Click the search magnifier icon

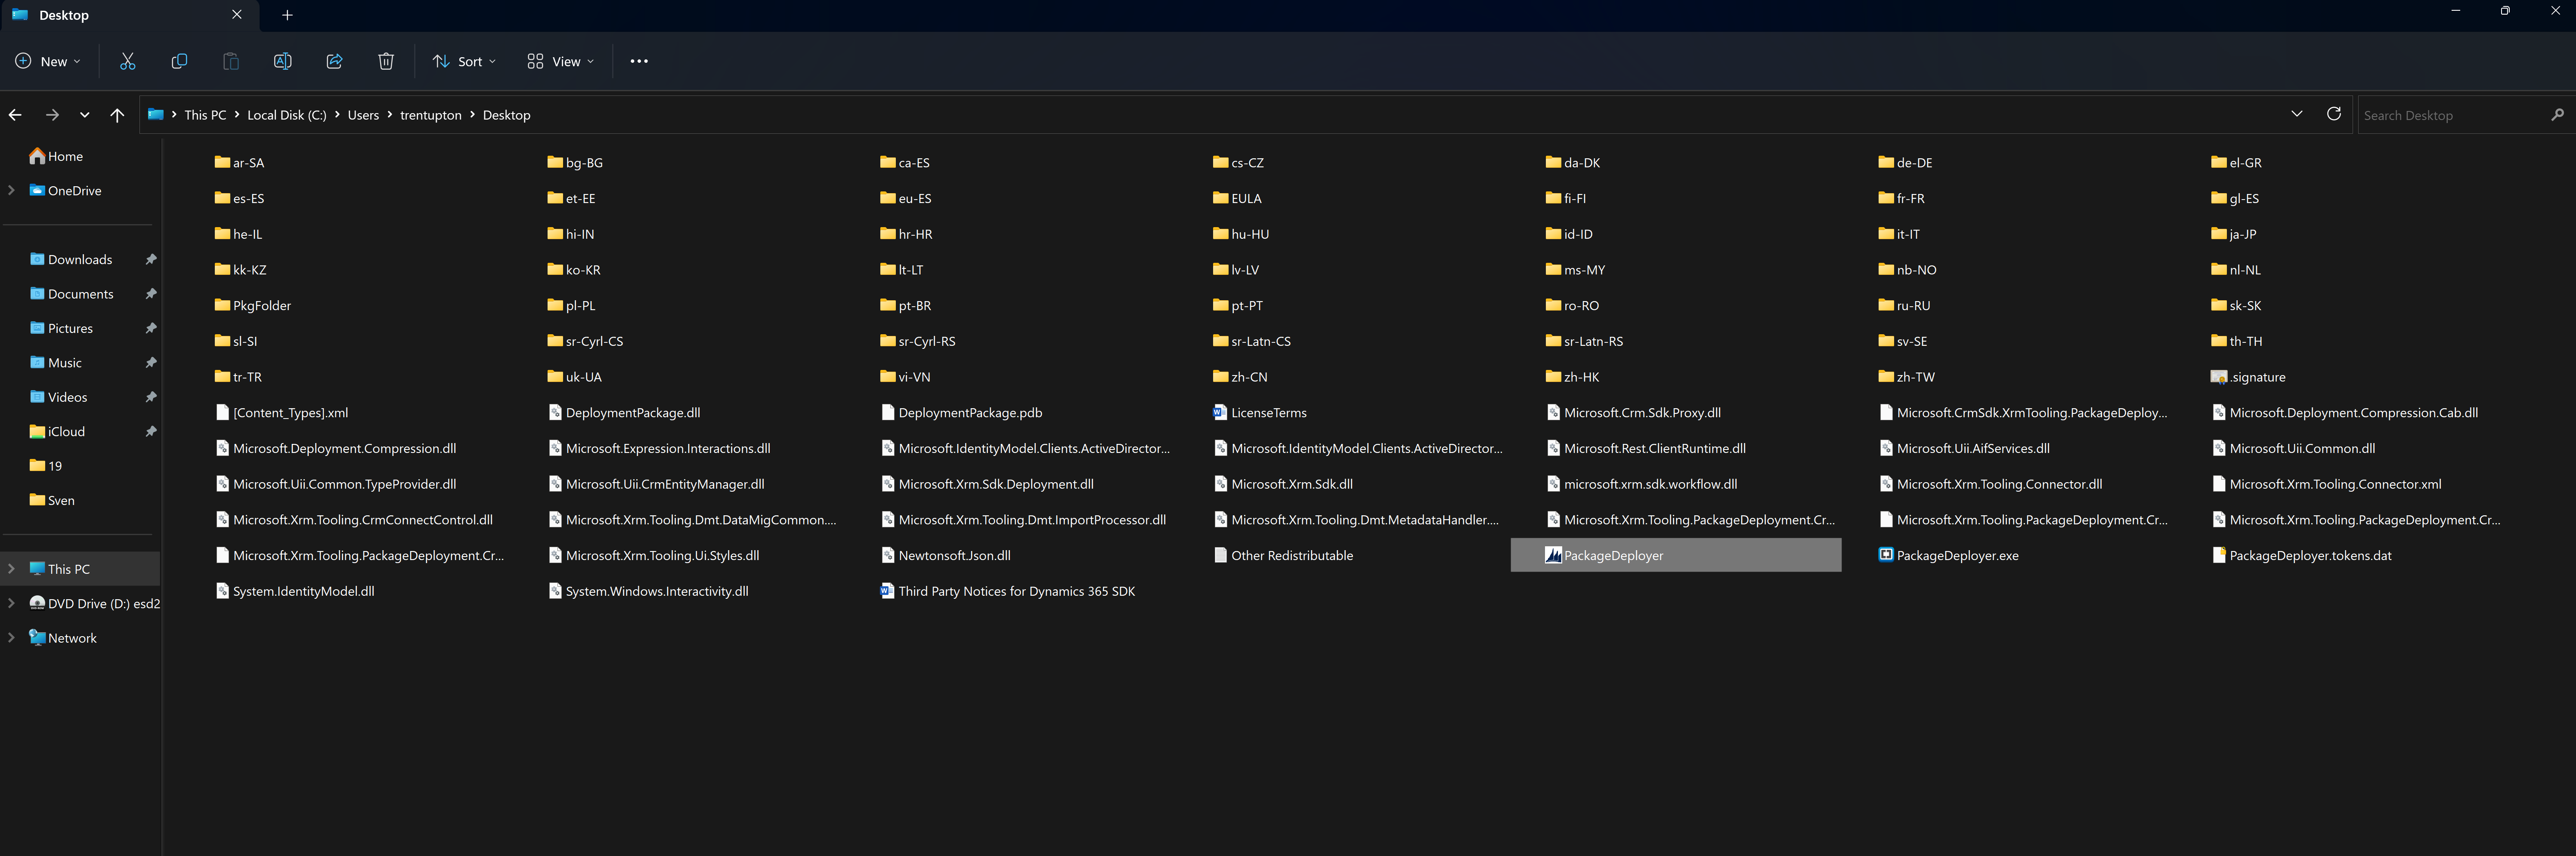[x=2557, y=115]
